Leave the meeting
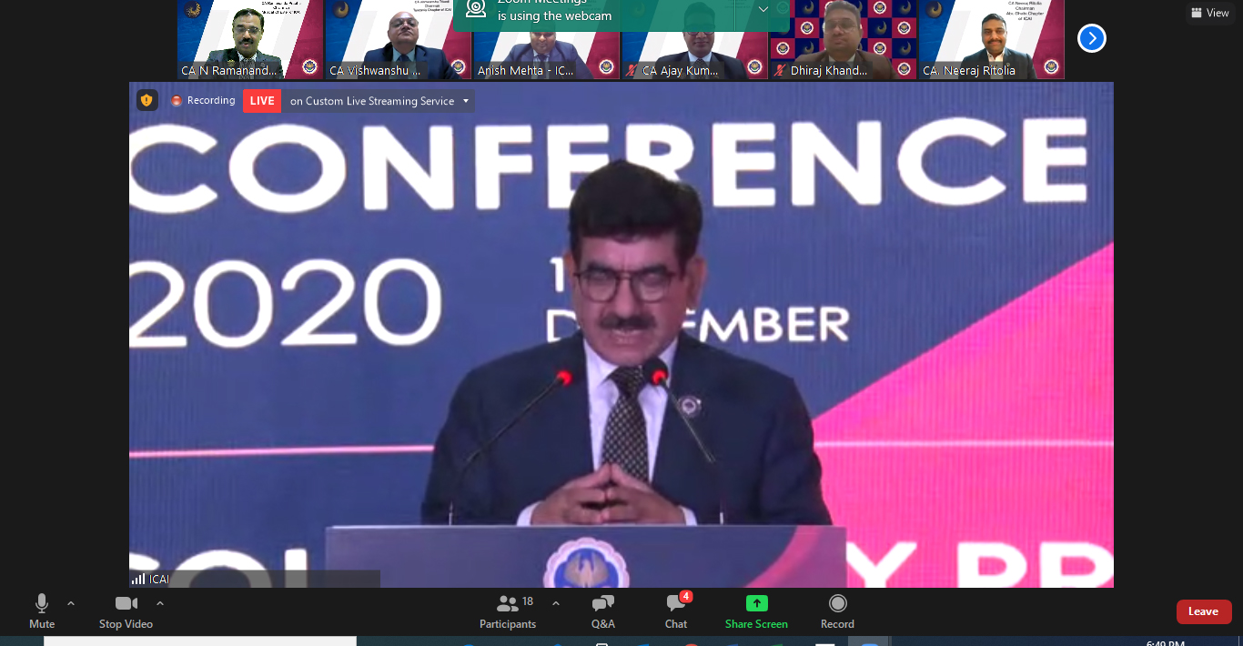This screenshot has width=1243, height=646. [1203, 611]
